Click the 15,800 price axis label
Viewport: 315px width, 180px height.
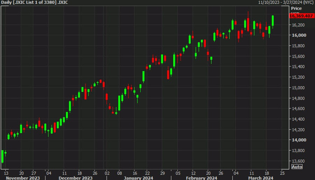[x=298, y=46]
